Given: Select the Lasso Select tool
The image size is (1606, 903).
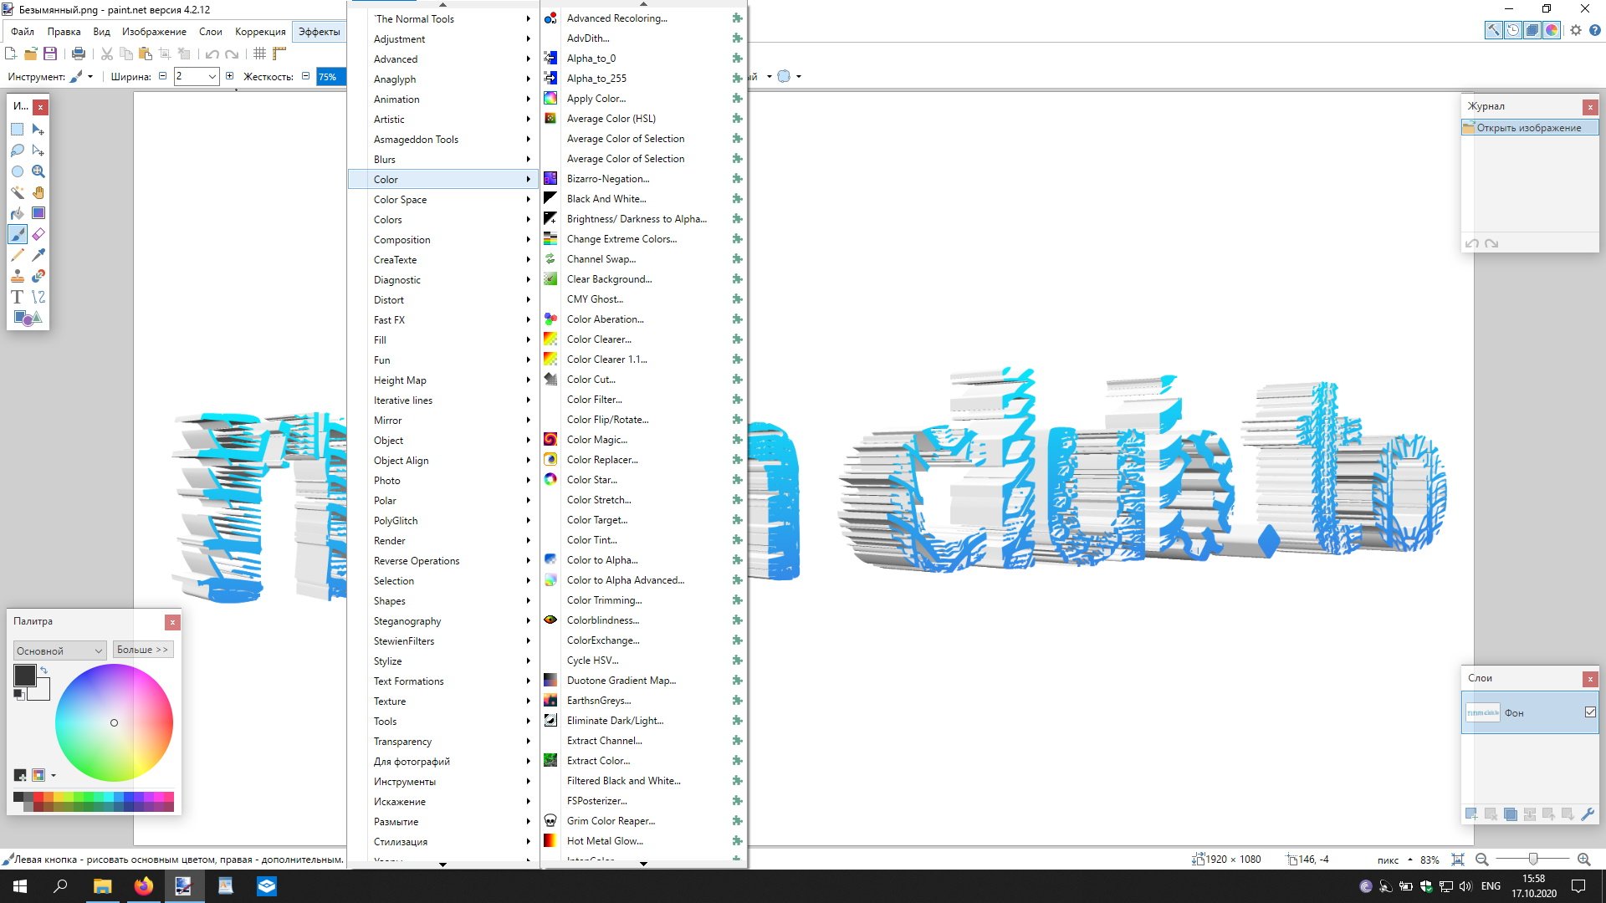Looking at the screenshot, I should click(x=18, y=150).
